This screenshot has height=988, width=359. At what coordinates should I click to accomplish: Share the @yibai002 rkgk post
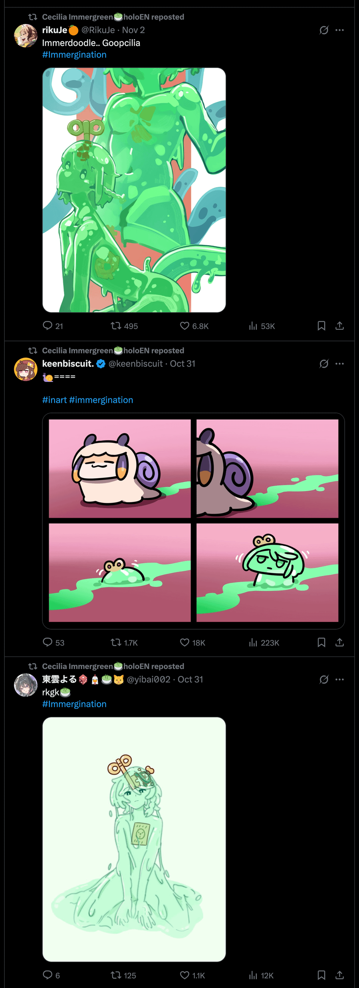coord(340,975)
